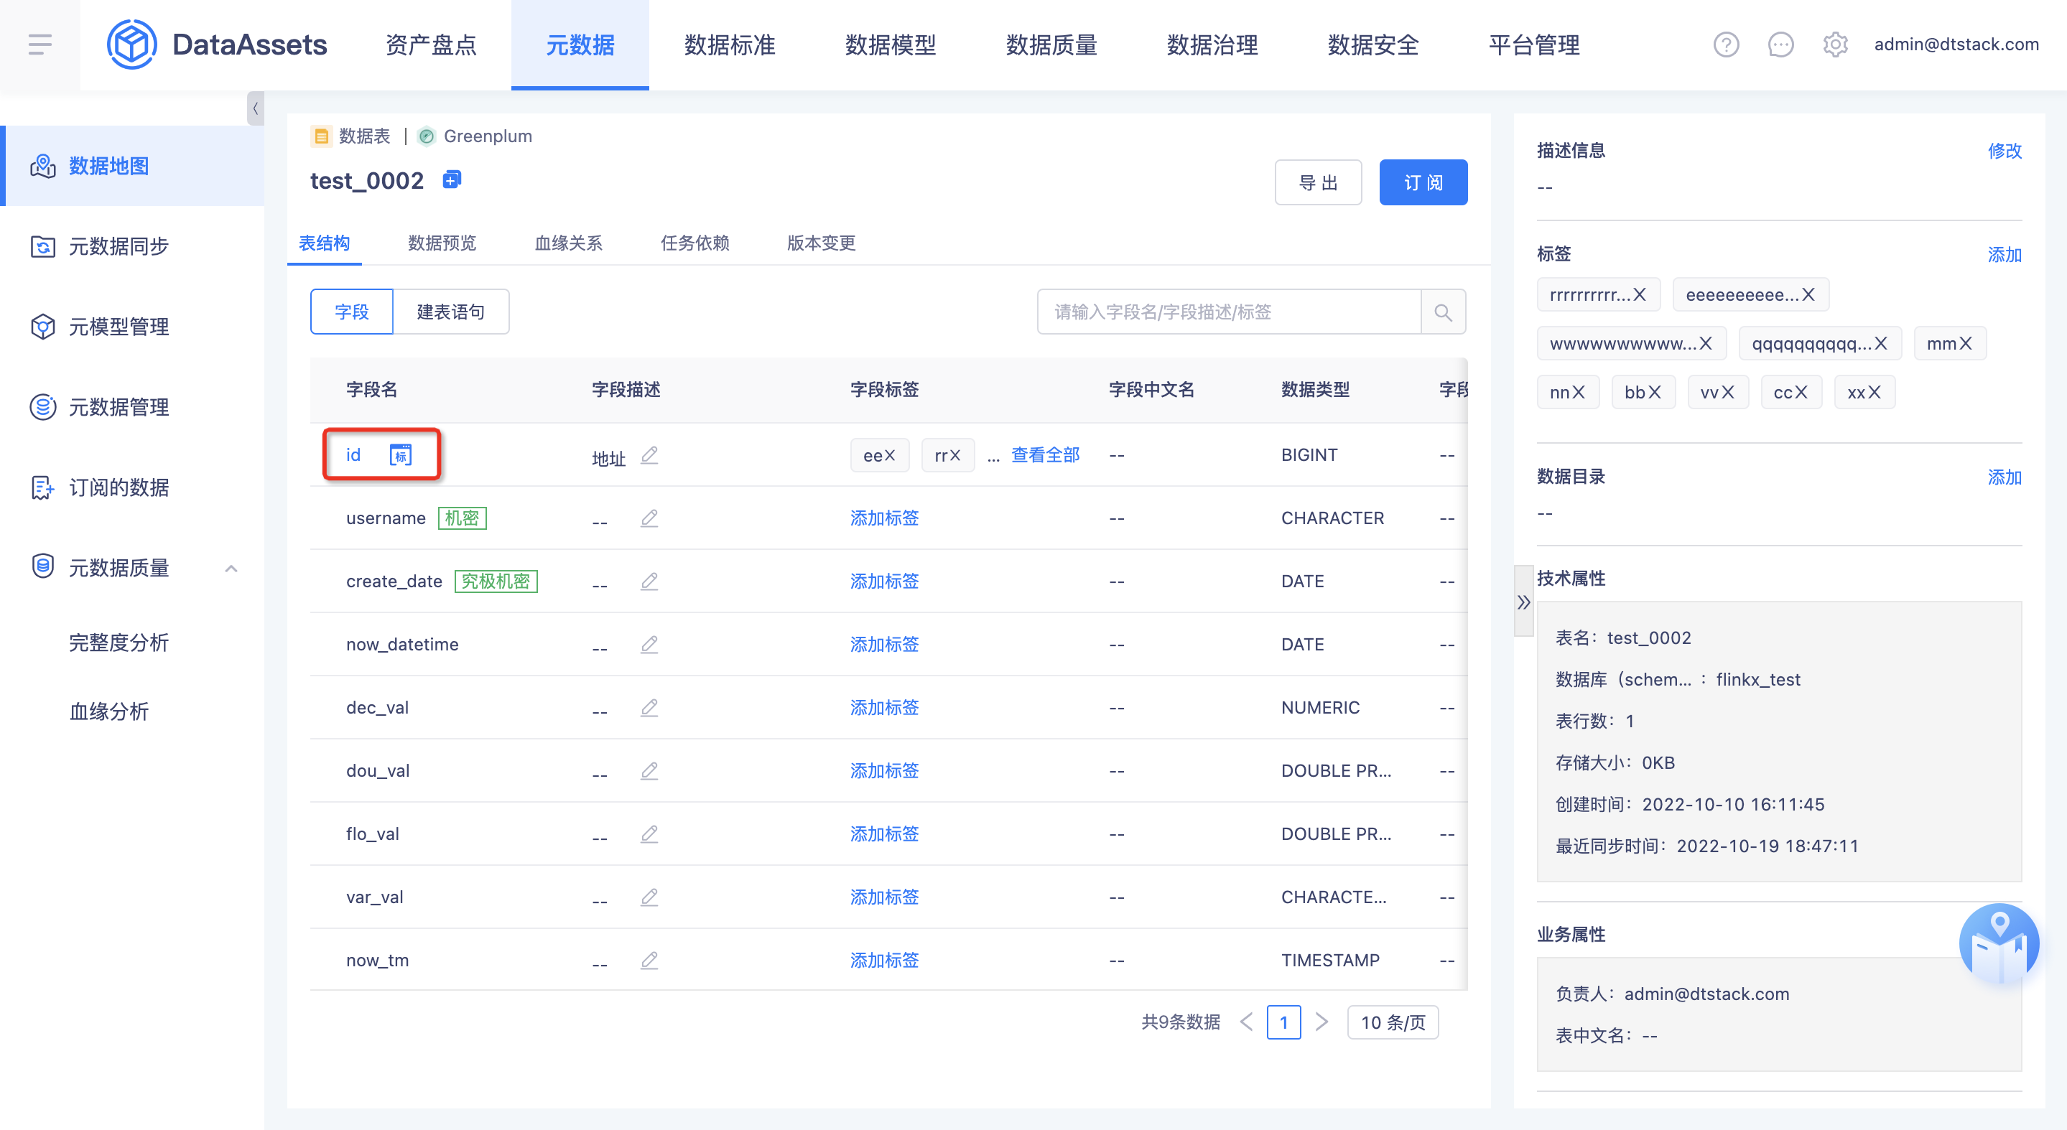Screen dimensions: 2067x1130
Task: Collapse 元数据质量 submenu
Action: (231, 569)
